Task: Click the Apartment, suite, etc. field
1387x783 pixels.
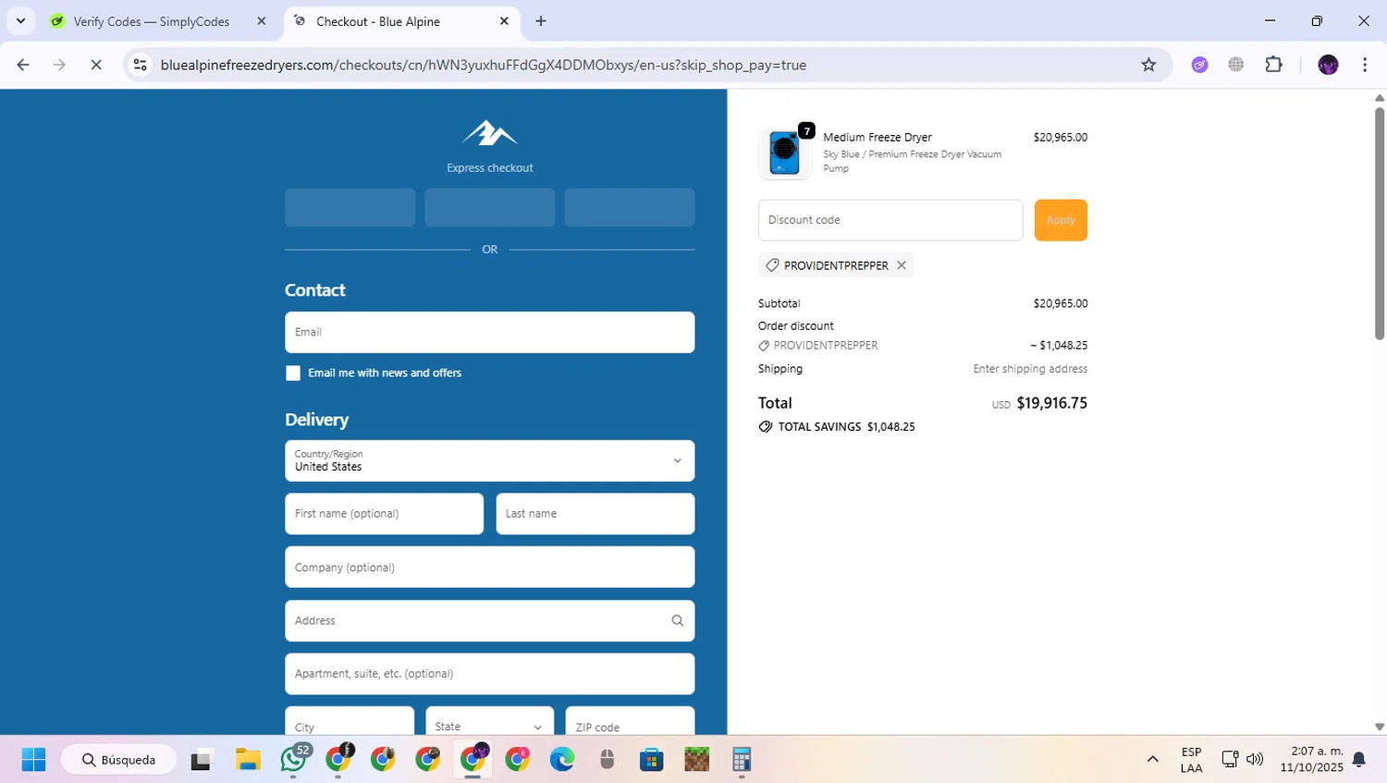Action: click(490, 674)
